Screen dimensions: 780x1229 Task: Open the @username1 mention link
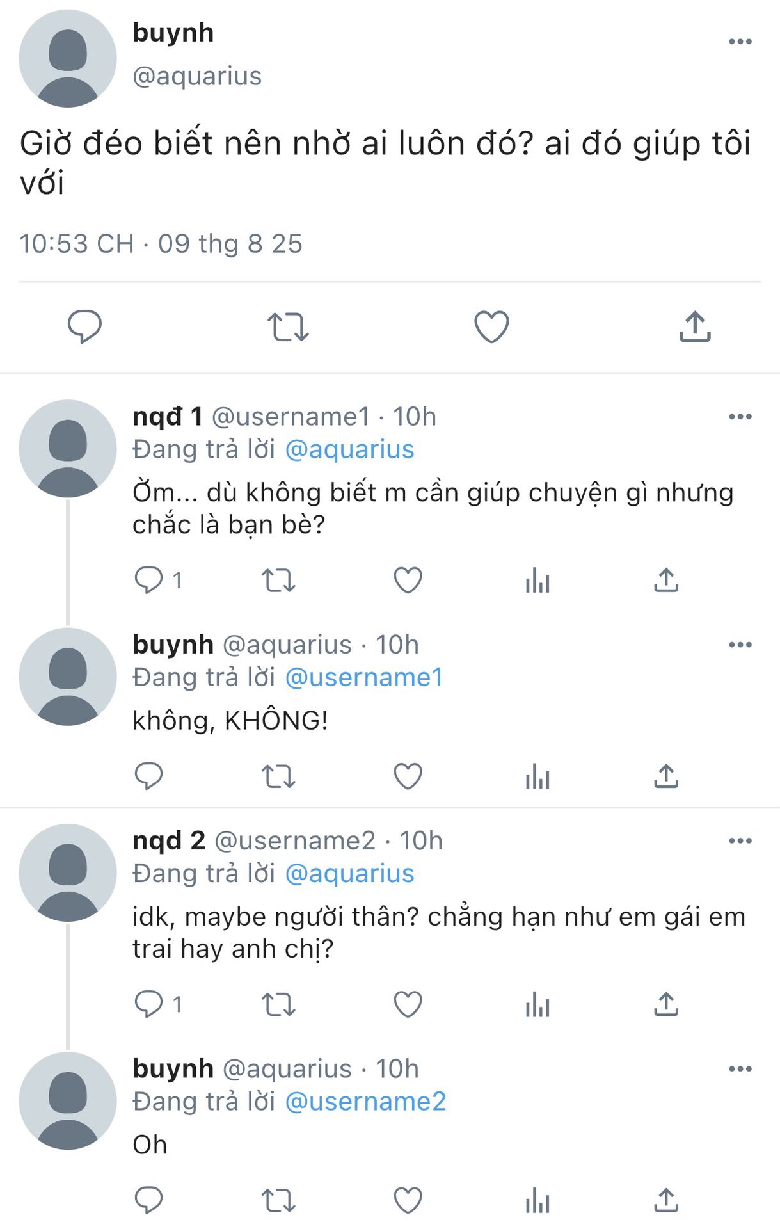(x=364, y=677)
